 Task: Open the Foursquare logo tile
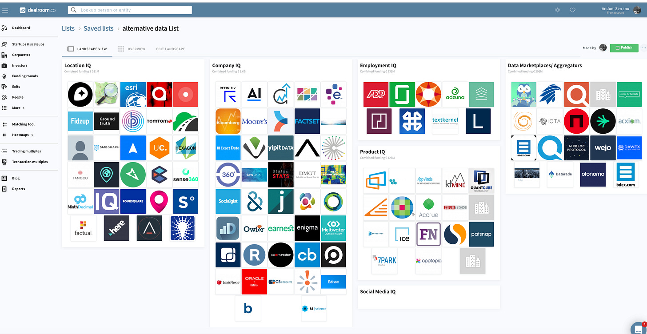(133, 201)
